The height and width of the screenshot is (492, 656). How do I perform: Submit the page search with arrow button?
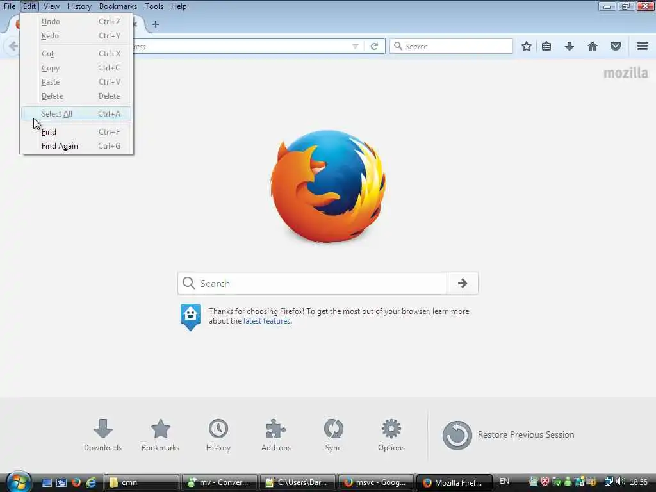point(463,283)
